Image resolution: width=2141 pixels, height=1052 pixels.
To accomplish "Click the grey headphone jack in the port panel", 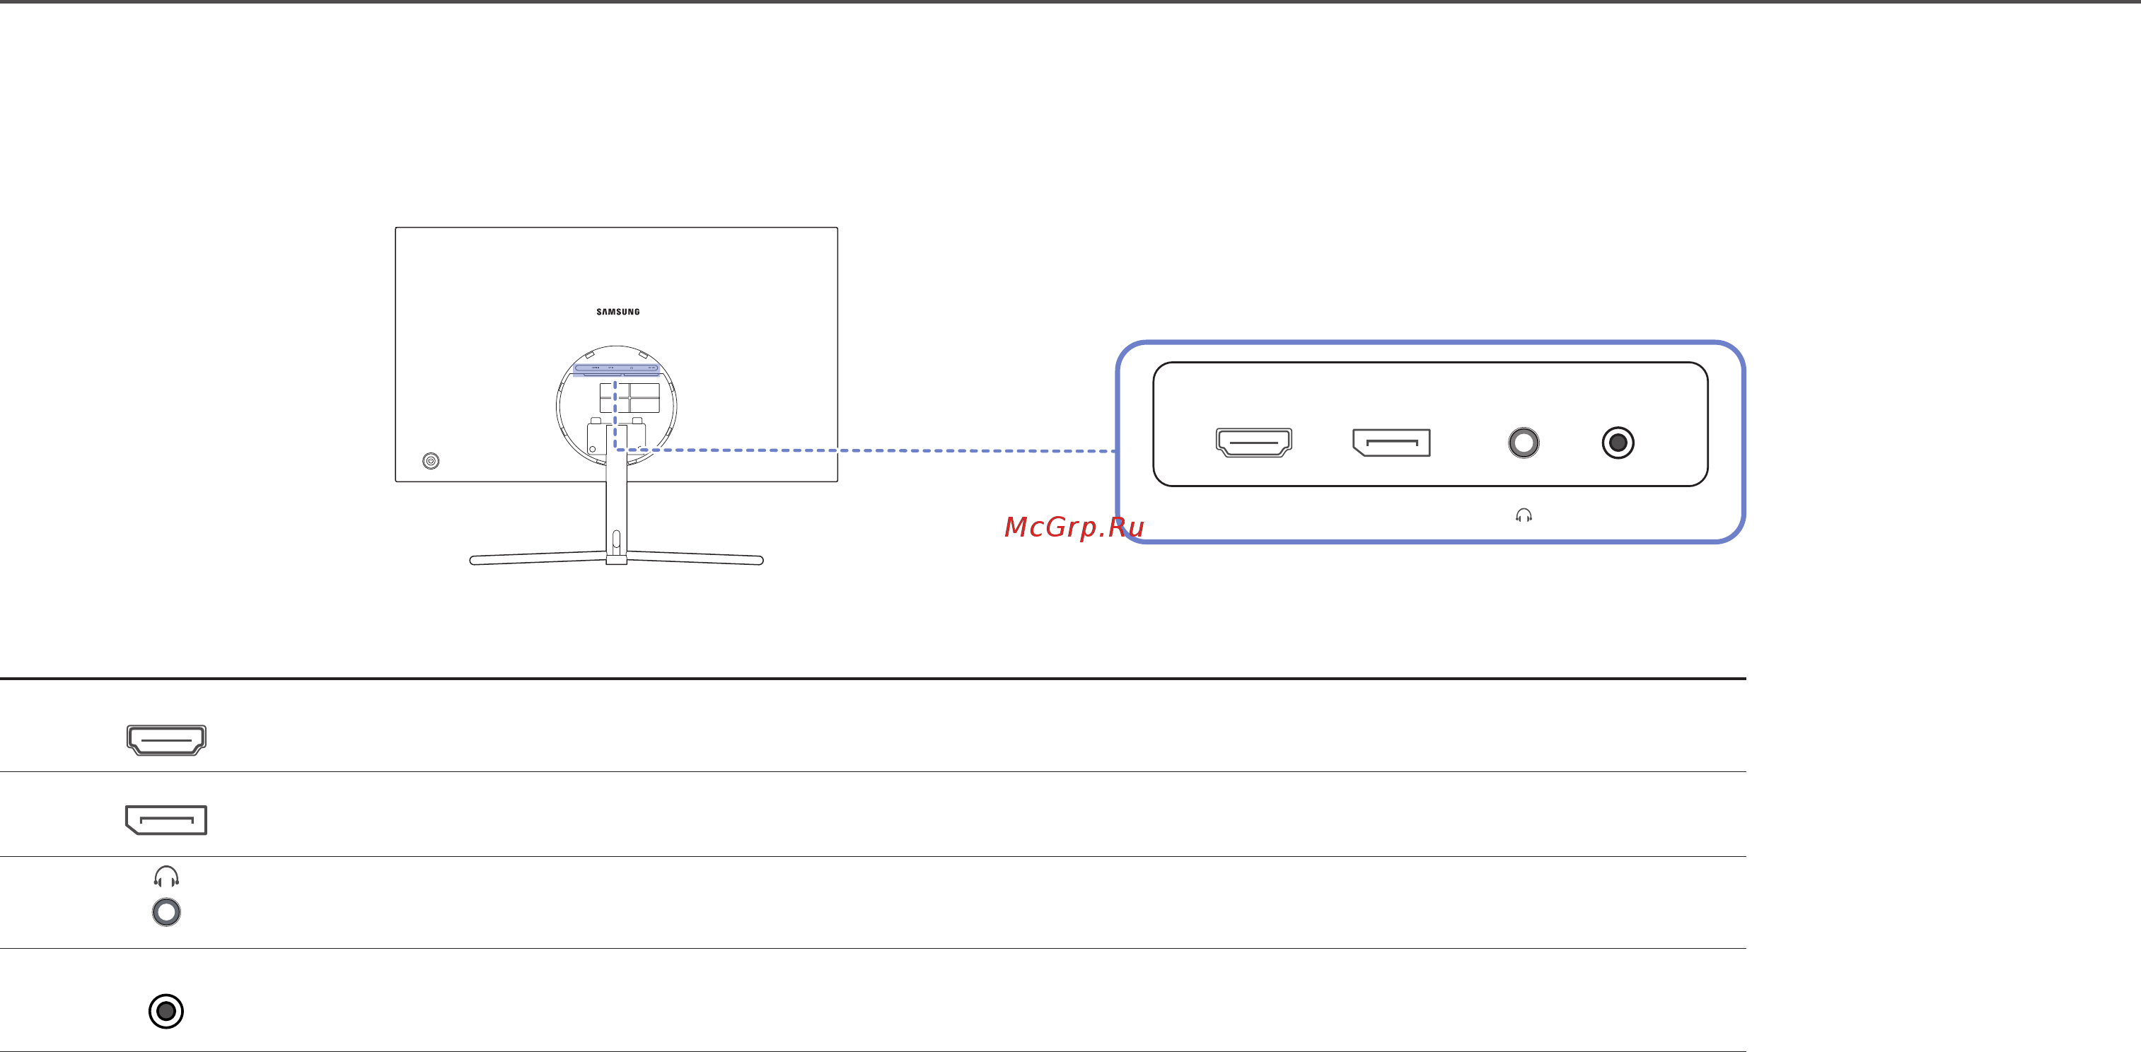I will [1524, 443].
